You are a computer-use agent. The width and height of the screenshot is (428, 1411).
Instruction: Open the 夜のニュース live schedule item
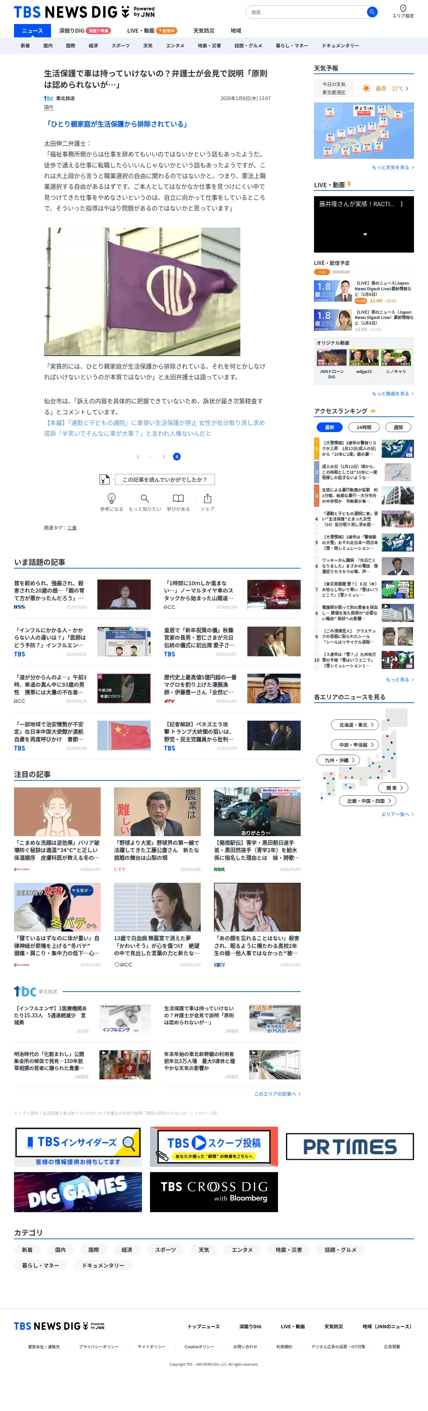pyautogui.click(x=364, y=320)
